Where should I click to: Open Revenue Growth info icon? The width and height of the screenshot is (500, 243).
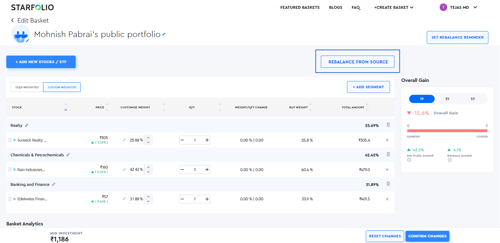point(450,160)
